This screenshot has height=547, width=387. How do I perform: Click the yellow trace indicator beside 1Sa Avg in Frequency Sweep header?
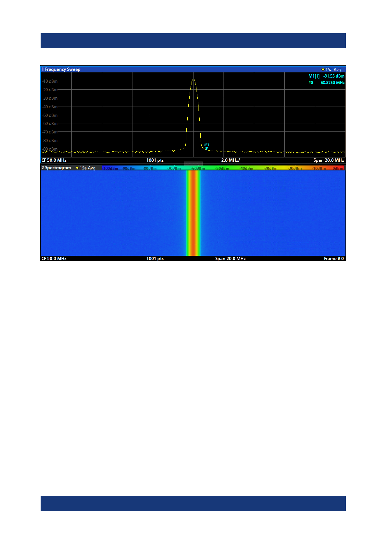tap(323, 69)
